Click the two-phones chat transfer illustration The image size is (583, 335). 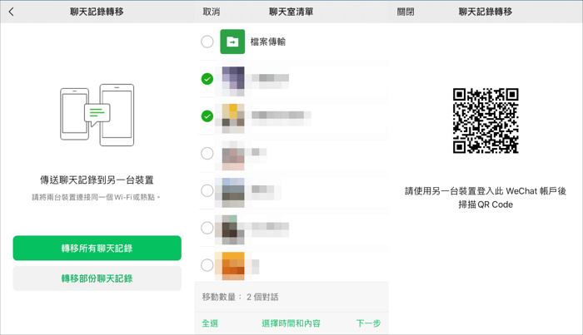pyautogui.click(x=97, y=115)
